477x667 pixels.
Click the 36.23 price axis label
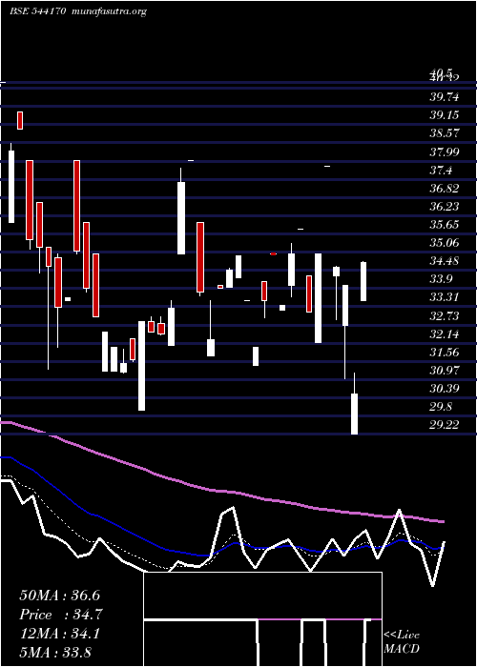[445, 207]
